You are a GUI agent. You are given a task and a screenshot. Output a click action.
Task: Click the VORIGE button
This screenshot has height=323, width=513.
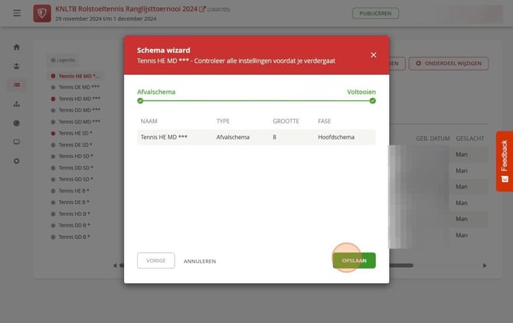pyautogui.click(x=155, y=260)
